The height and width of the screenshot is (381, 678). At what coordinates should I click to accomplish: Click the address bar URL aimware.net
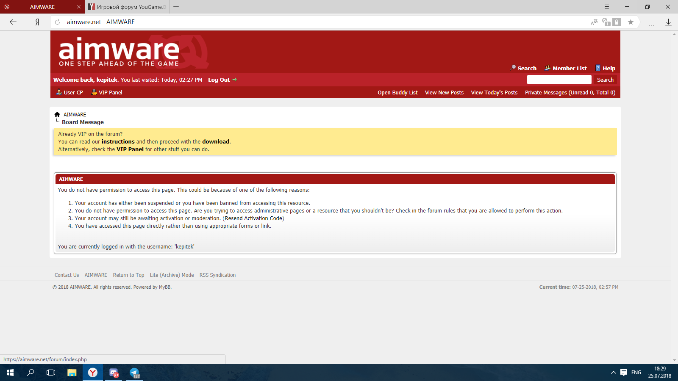[84, 22]
